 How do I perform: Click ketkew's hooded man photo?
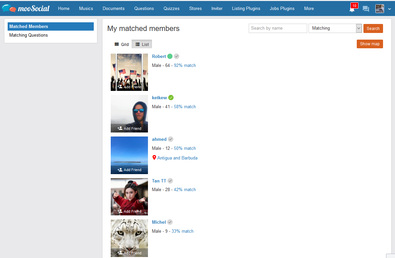coord(129,114)
